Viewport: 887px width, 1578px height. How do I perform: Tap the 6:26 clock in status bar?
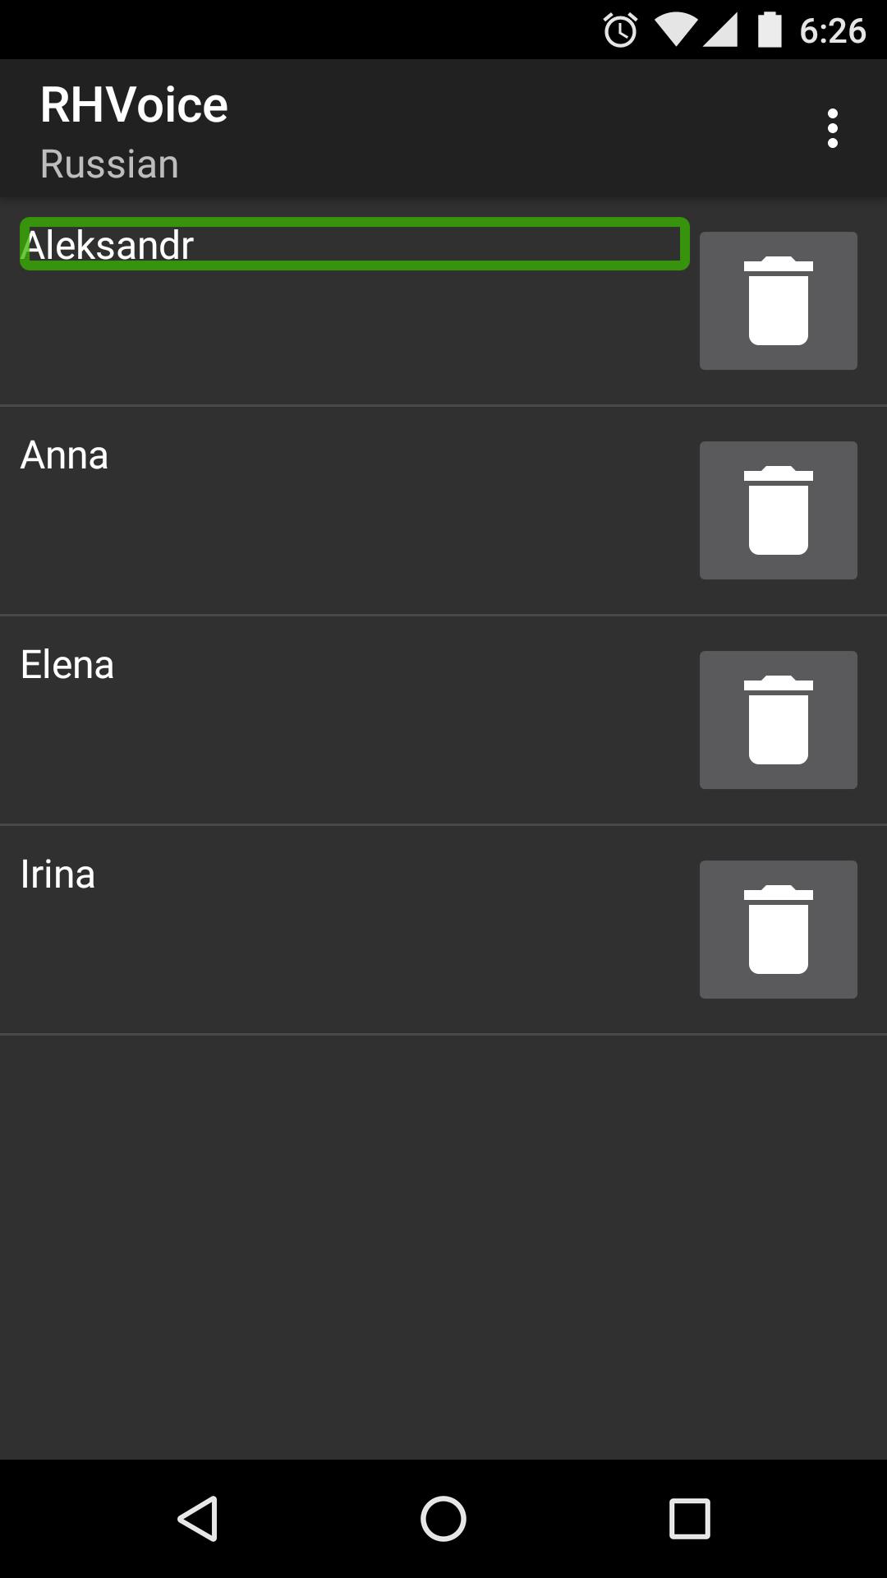833,30
